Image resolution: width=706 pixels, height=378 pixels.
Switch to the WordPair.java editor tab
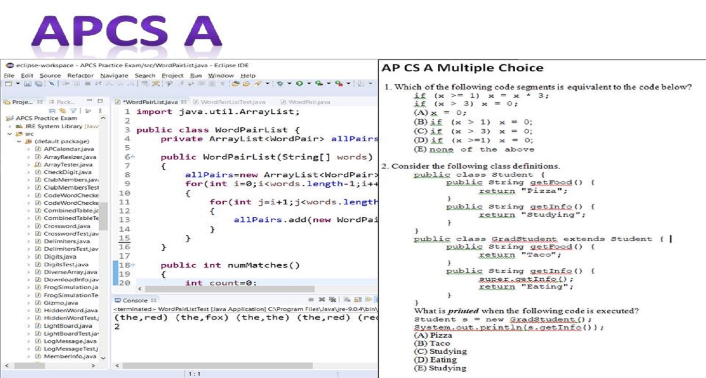[309, 102]
